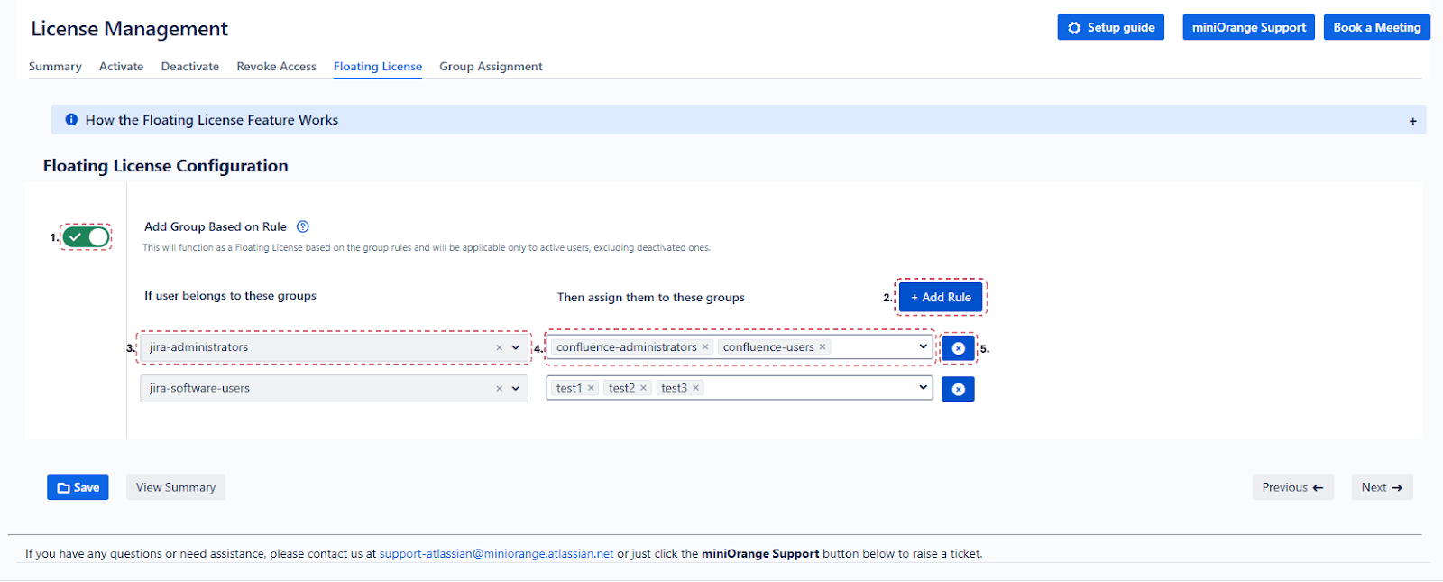
Task: Open the confluence groups dropdown arrow
Action: click(923, 346)
